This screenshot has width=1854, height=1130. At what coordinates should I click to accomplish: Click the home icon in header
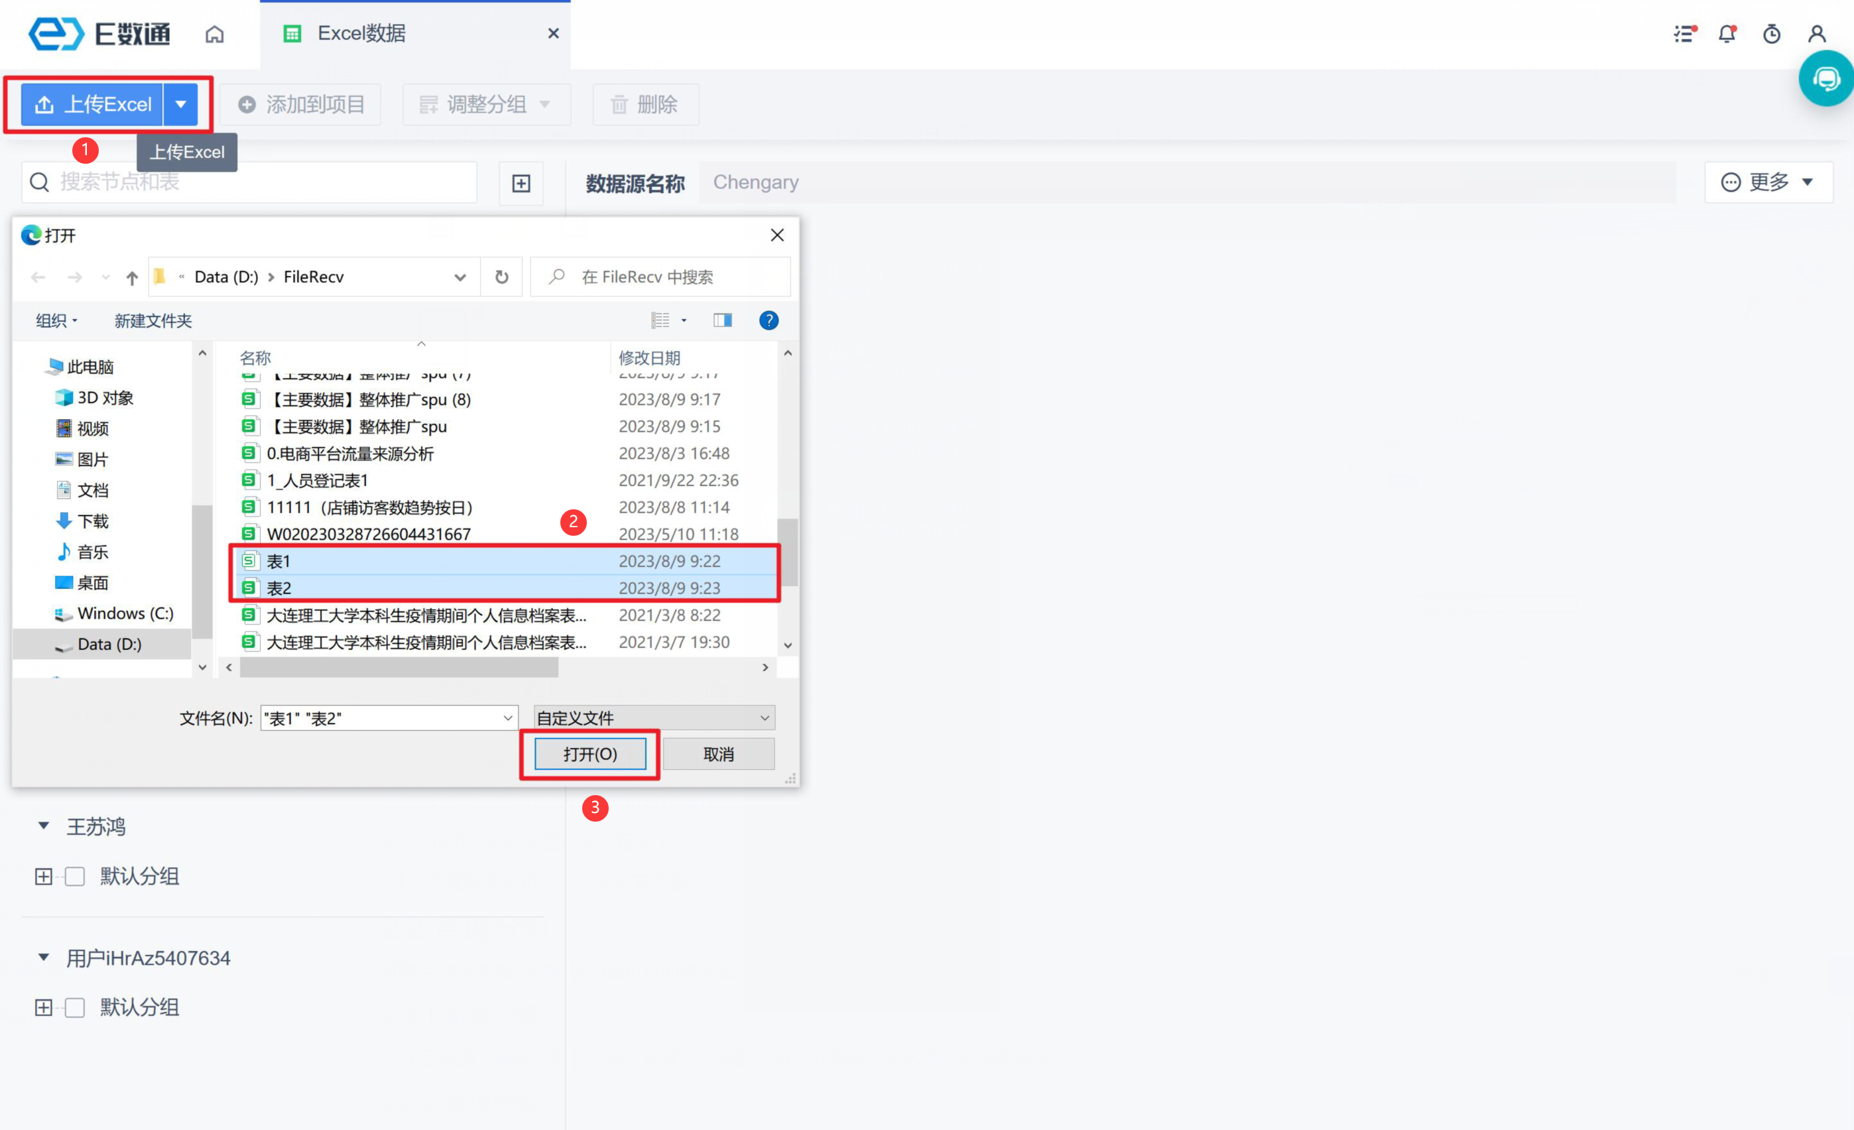pyautogui.click(x=214, y=34)
